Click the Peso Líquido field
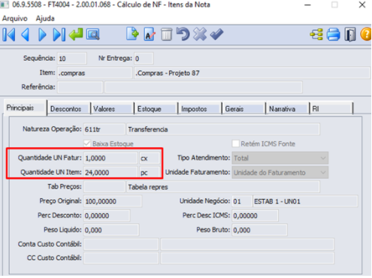Screen dimensions: 372x278 pos(111,230)
